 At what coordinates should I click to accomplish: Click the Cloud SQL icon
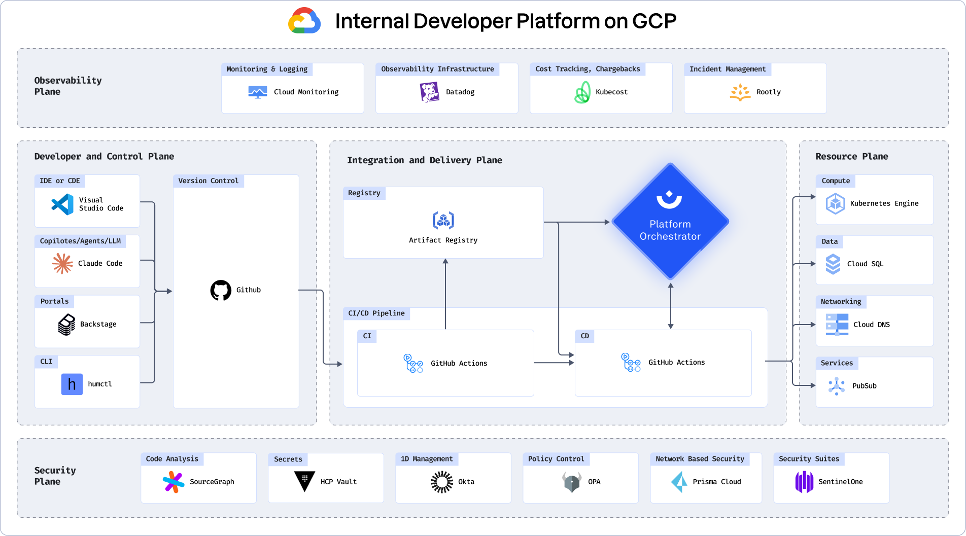pyautogui.click(x=833, y=264)
